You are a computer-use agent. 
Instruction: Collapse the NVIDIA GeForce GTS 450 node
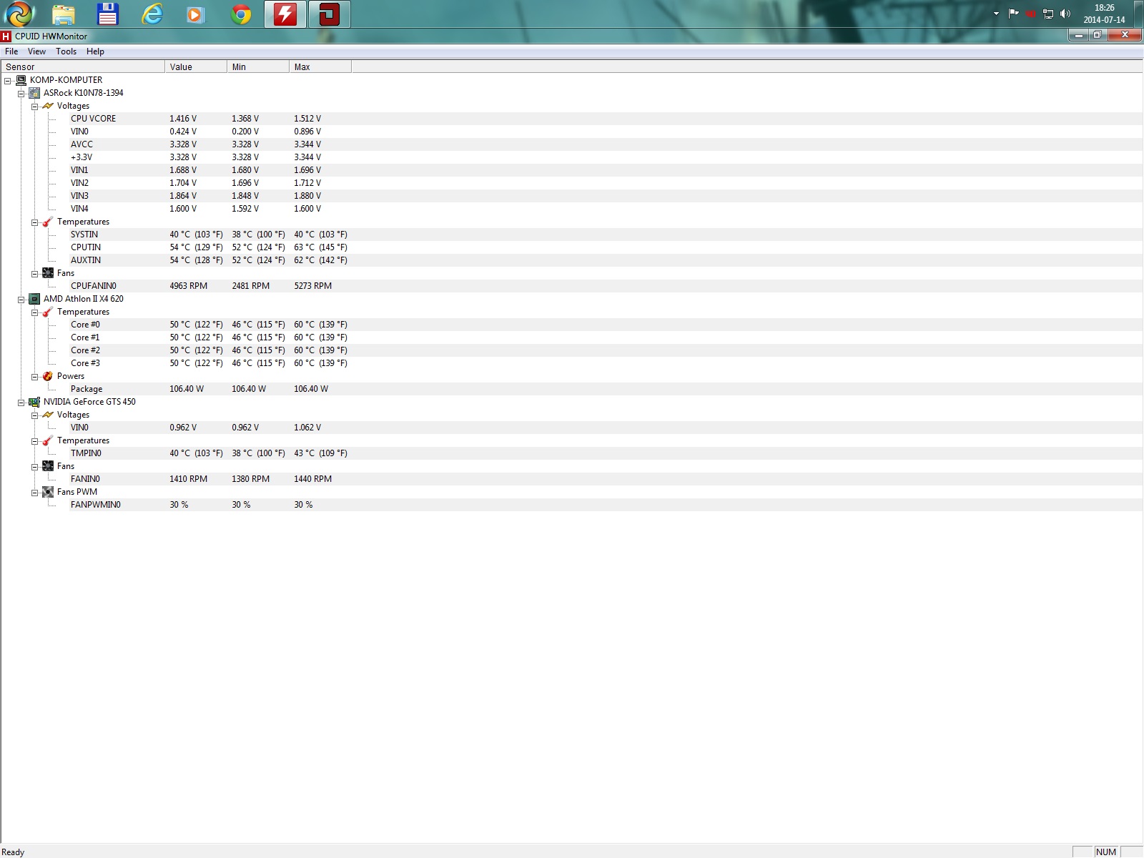click(21, 403)
